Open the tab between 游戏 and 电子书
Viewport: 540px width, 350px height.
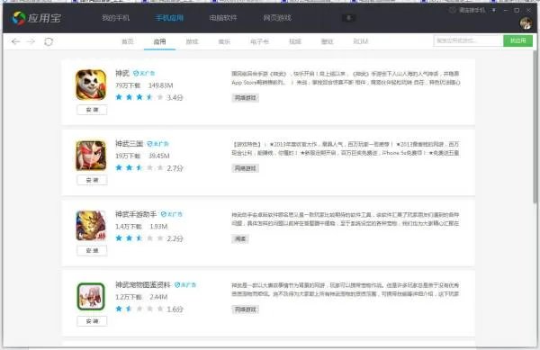pos(224,41)
